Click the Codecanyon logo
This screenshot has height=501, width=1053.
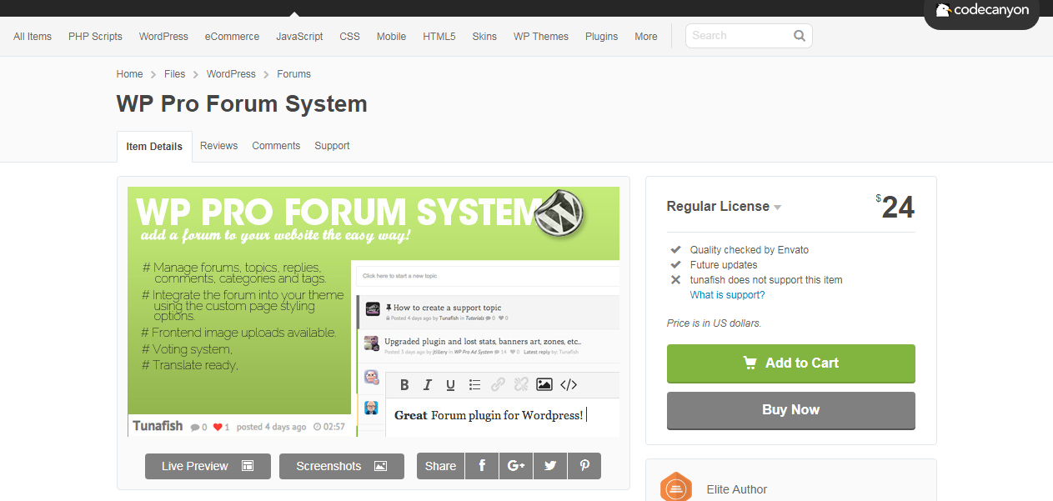click(x=982, y=11)
